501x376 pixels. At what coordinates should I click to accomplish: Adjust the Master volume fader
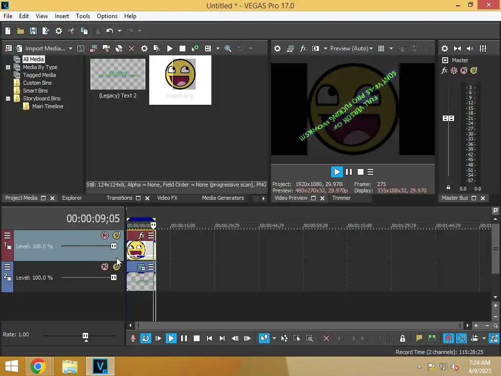pos(448,118)
